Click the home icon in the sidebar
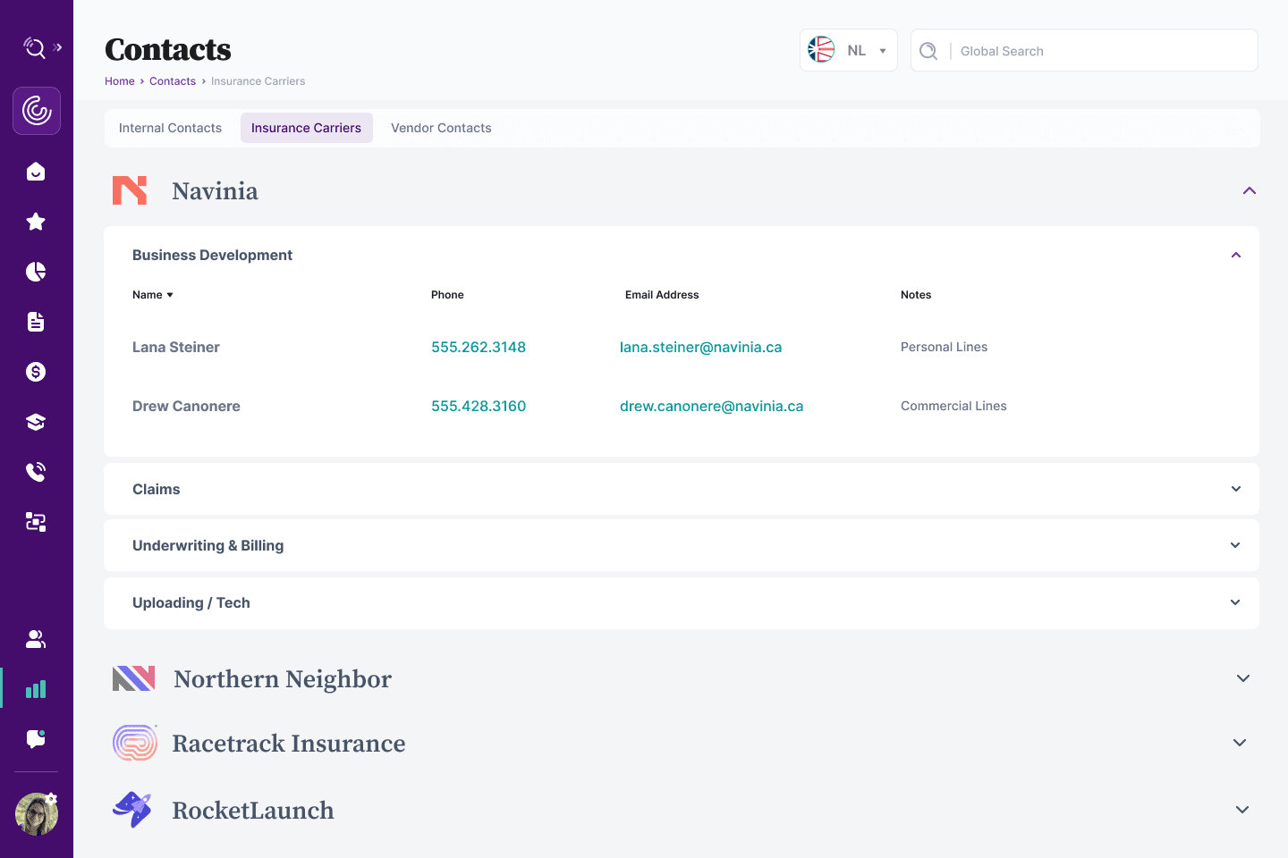This screenshot has height=858, width=1288. pos(36,172)
